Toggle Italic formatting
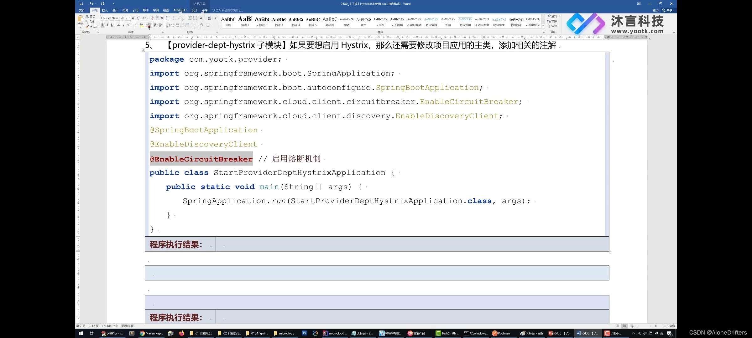This screenshot has height=338, width=752. pos(107,25)
